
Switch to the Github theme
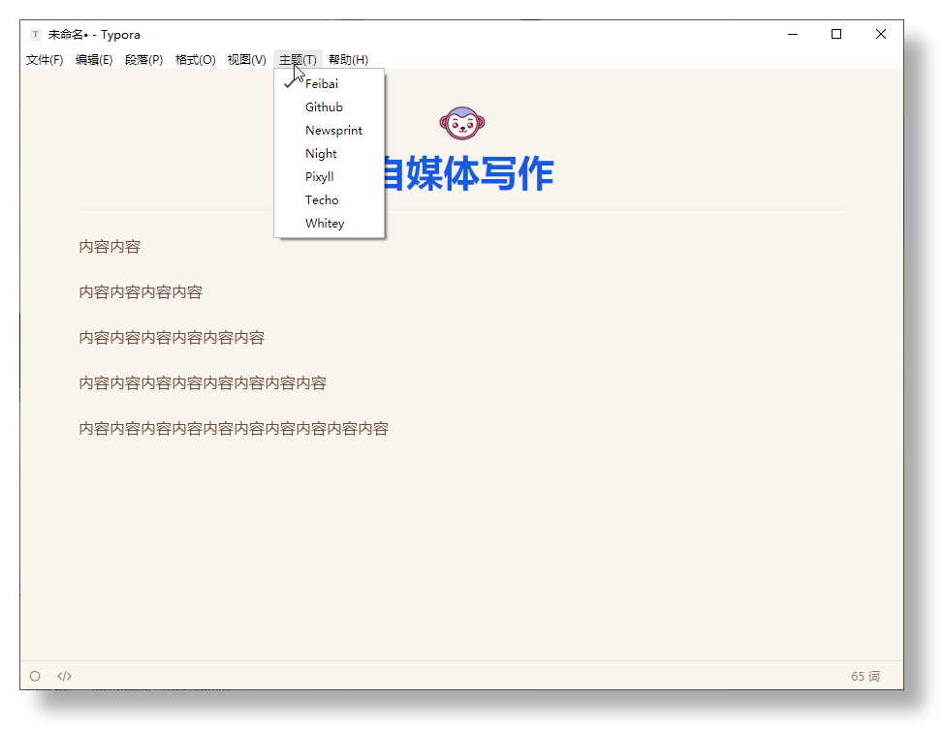(x=324, y=107)
